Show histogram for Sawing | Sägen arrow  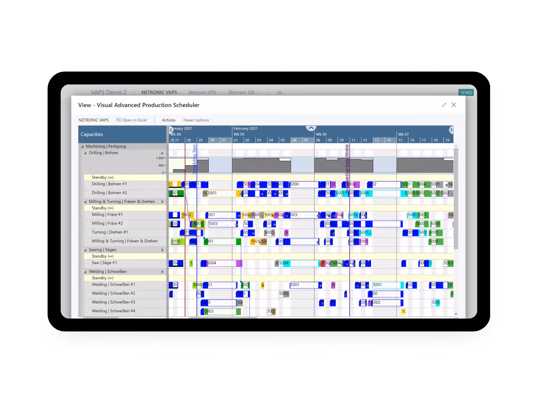pos(162,250)
